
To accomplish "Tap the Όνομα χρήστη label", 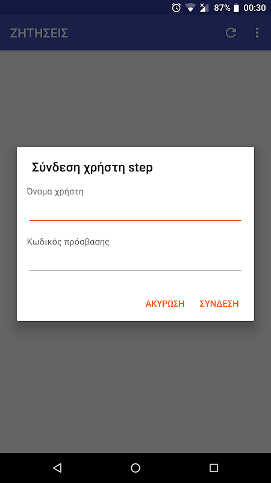I will coord(55,192).
